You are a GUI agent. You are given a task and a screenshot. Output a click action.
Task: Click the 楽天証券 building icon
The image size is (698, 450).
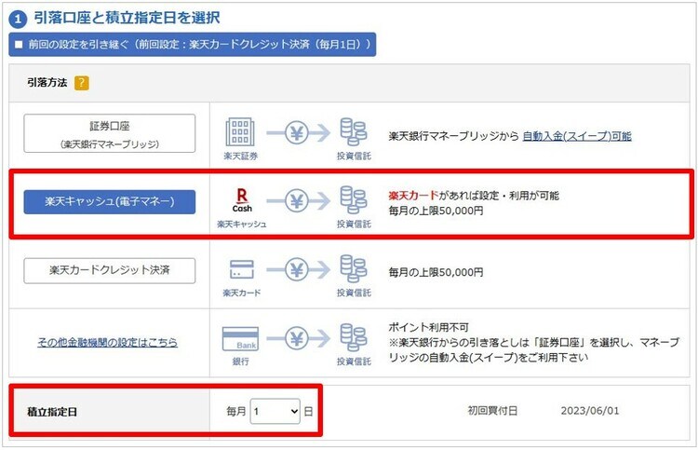[240, 132]
